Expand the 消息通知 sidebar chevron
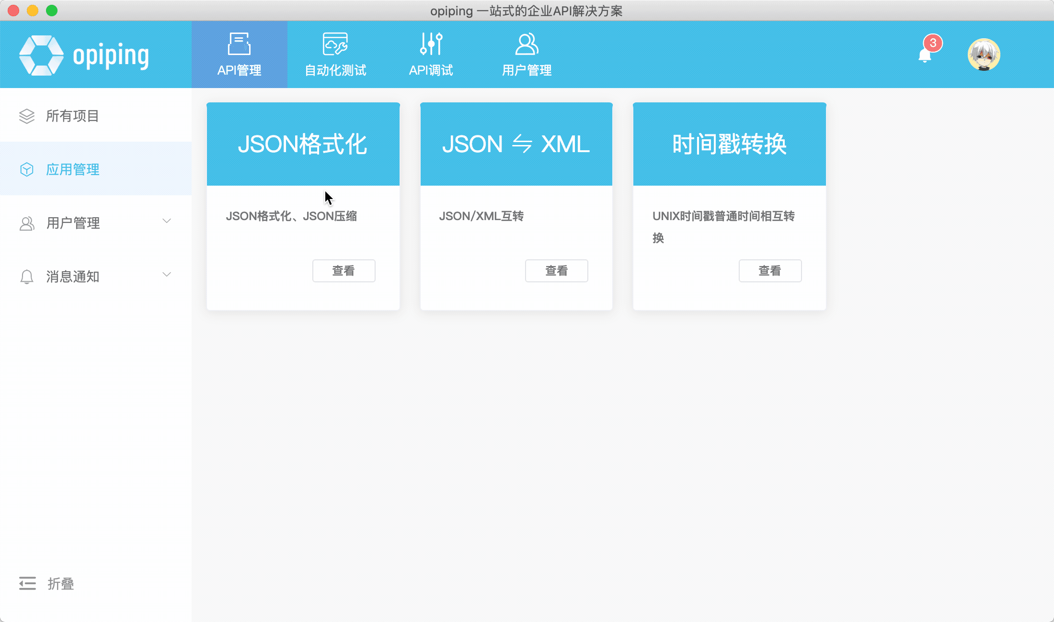The image size is (1054, 622). (167, 275)
